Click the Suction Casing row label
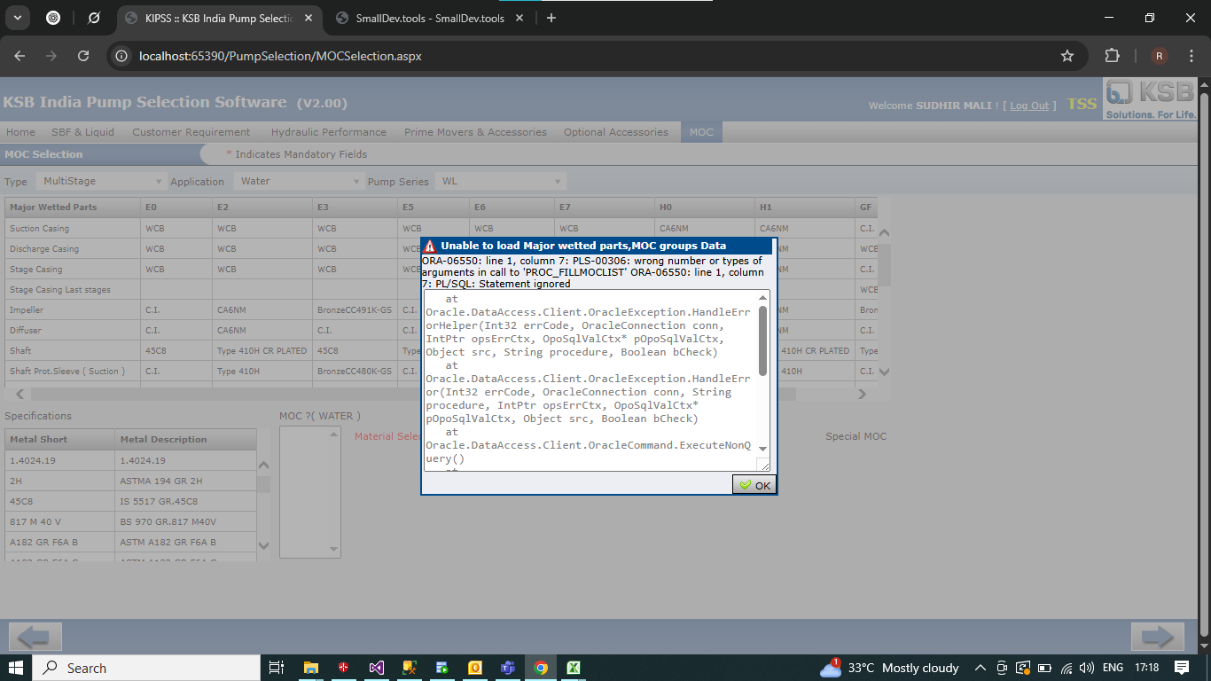Screen dimensions: 1211x681 coord(39,229)
